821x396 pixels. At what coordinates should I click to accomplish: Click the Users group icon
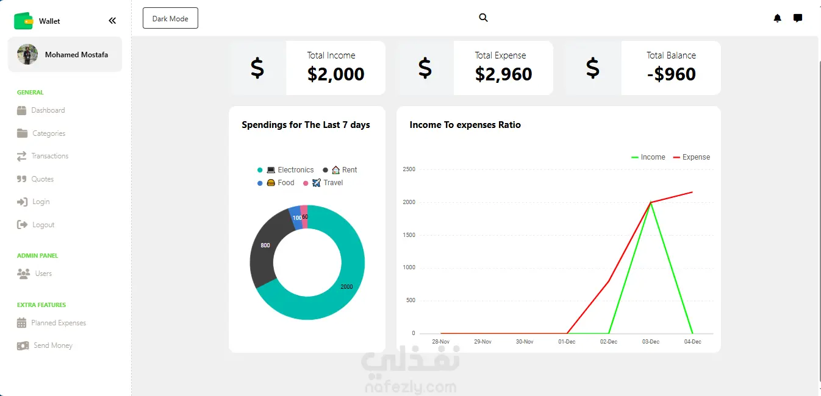24,274
